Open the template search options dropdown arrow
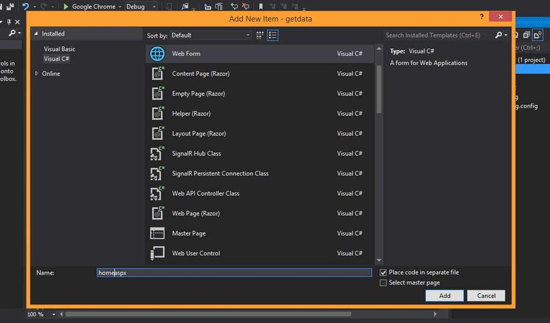Screen dimensions: 550x323 tap(506, 35)
